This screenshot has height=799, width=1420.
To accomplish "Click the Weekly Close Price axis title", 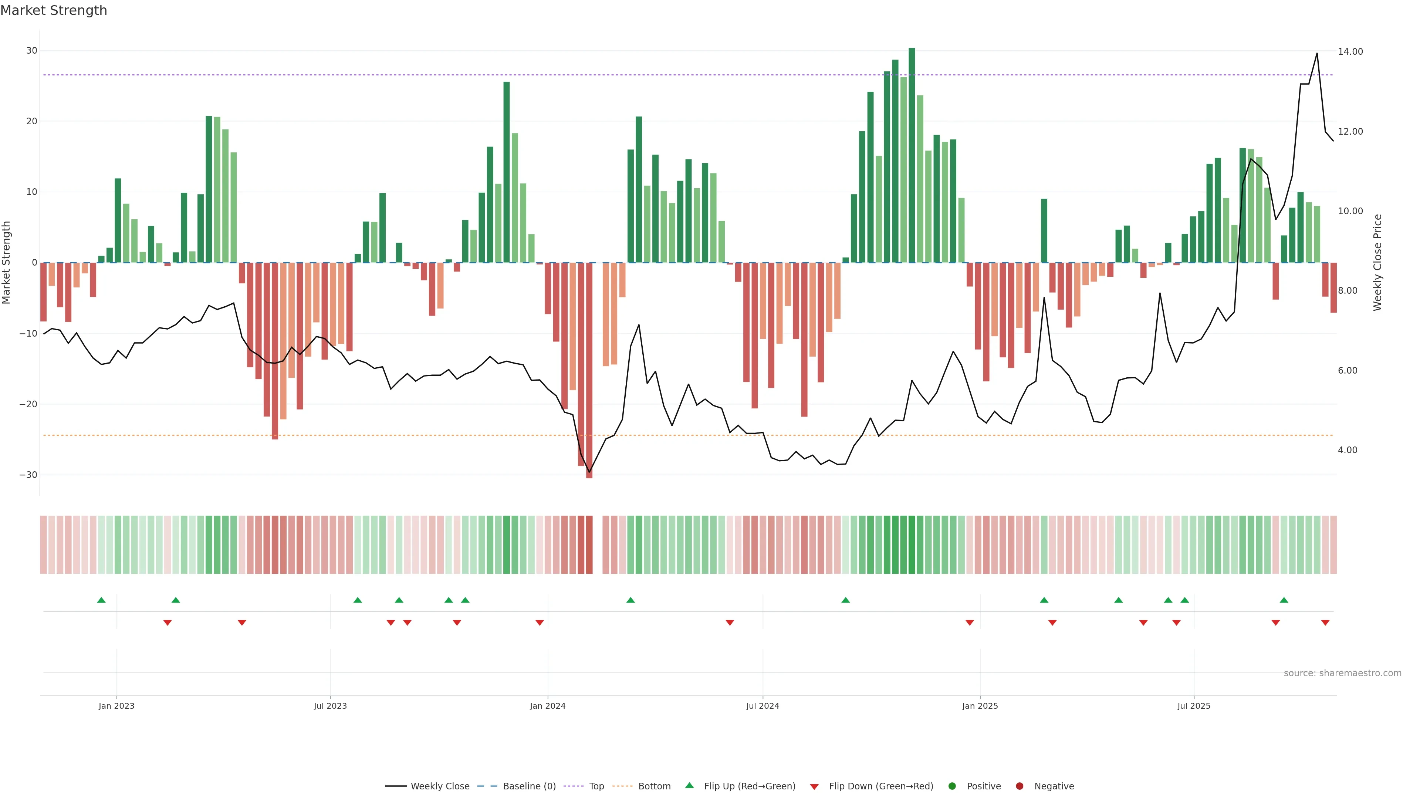I will coord(1377,263).
